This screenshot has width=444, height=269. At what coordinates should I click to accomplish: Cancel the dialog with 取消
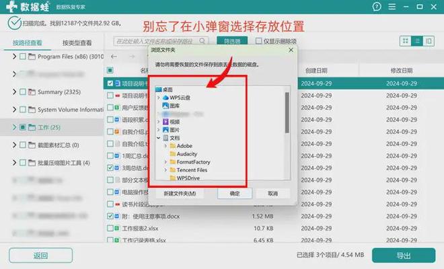coord(272,194)
